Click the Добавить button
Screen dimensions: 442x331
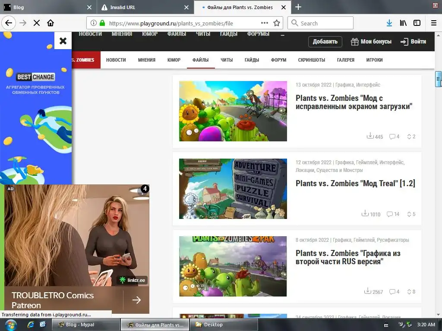click(x=325, y=42)
